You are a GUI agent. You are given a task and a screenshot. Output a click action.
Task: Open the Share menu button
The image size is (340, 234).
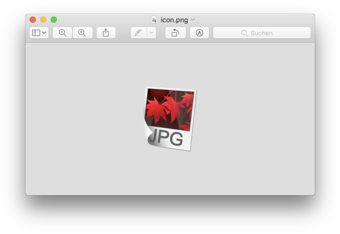106,33
